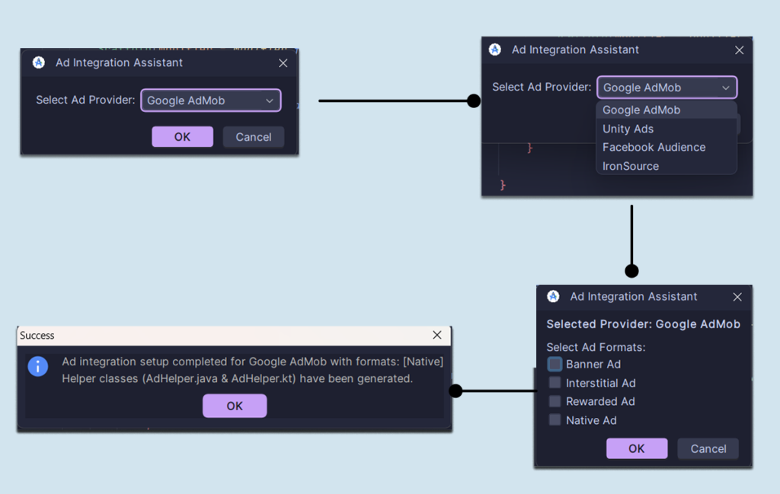
Task: Collapse the expanded Ad Provider combo box
Action: (667, 88)
